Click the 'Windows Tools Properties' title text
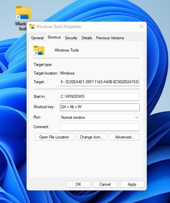Viewport: 170px width, 203px height. pos(59,26)
